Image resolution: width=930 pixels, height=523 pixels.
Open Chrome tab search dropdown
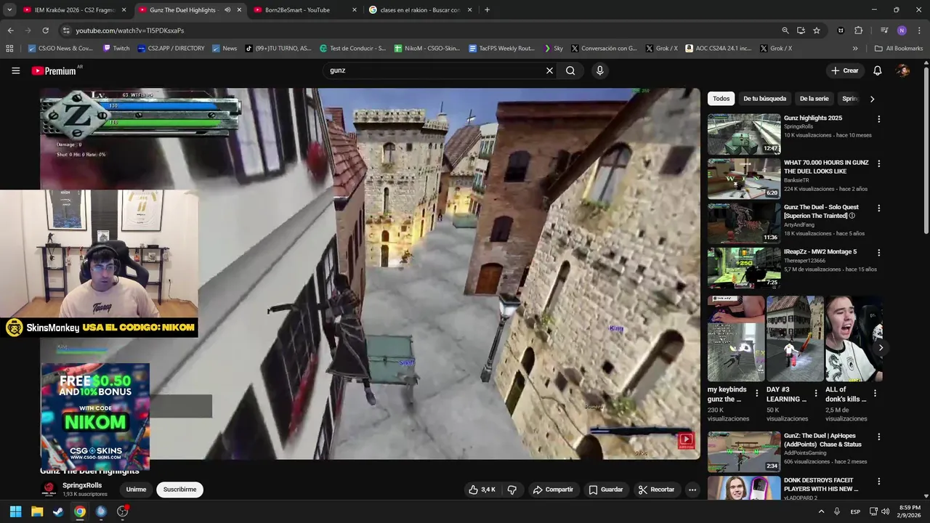(9, 10)
